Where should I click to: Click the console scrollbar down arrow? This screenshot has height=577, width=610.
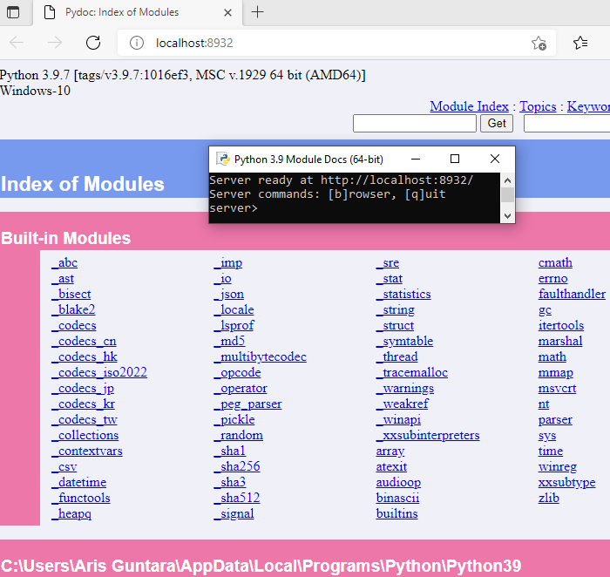pos(507,216)
